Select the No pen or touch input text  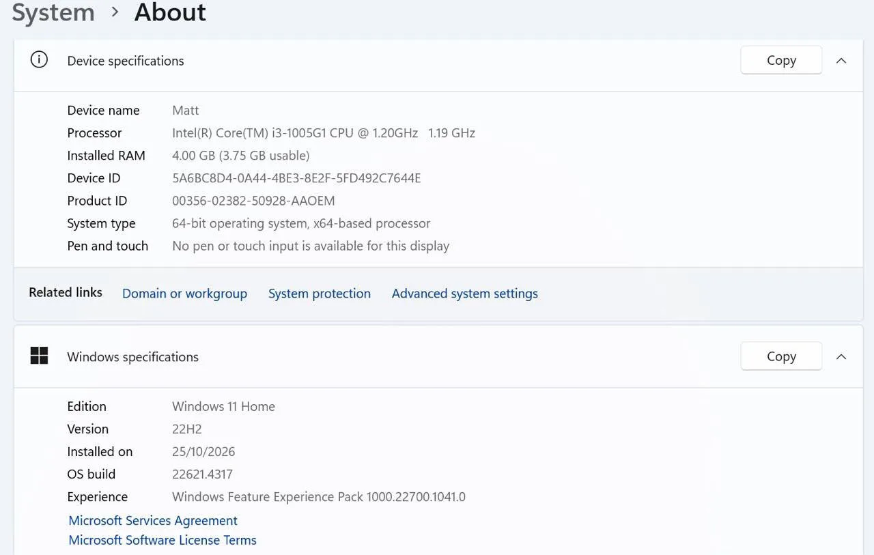(x=311, y=246)
